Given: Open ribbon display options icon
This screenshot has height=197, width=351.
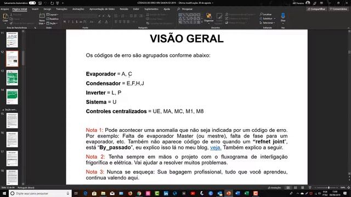Looking at the screenshot, I should click(x=321, y=3).
